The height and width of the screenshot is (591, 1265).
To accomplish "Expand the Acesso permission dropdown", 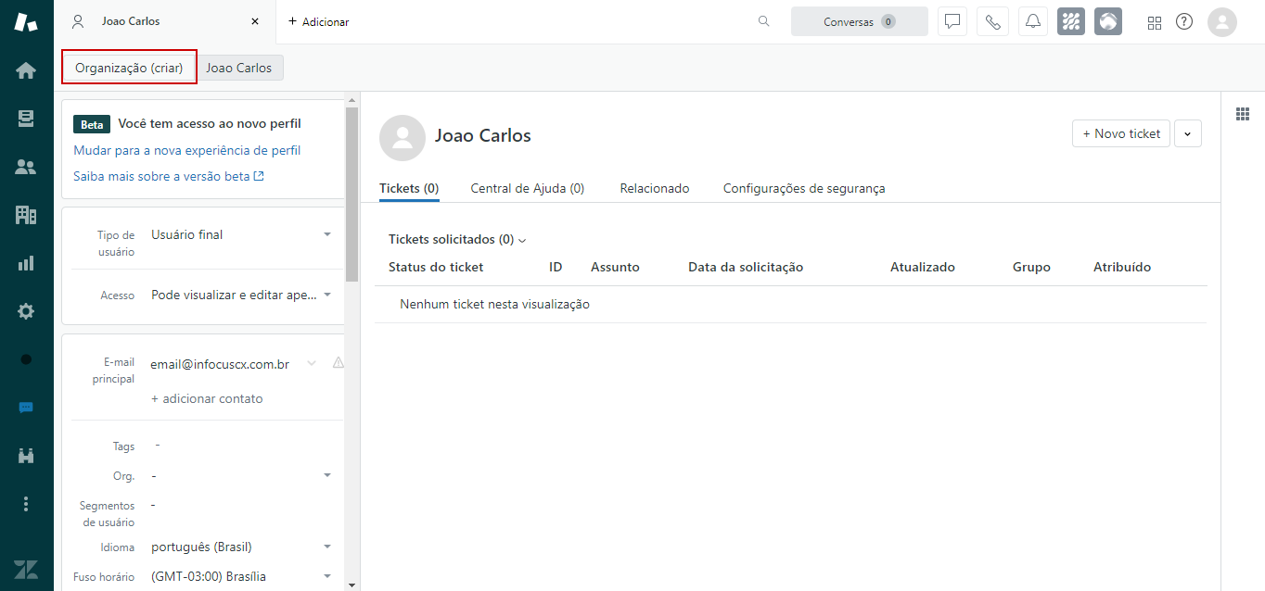I will pos(326,295).
